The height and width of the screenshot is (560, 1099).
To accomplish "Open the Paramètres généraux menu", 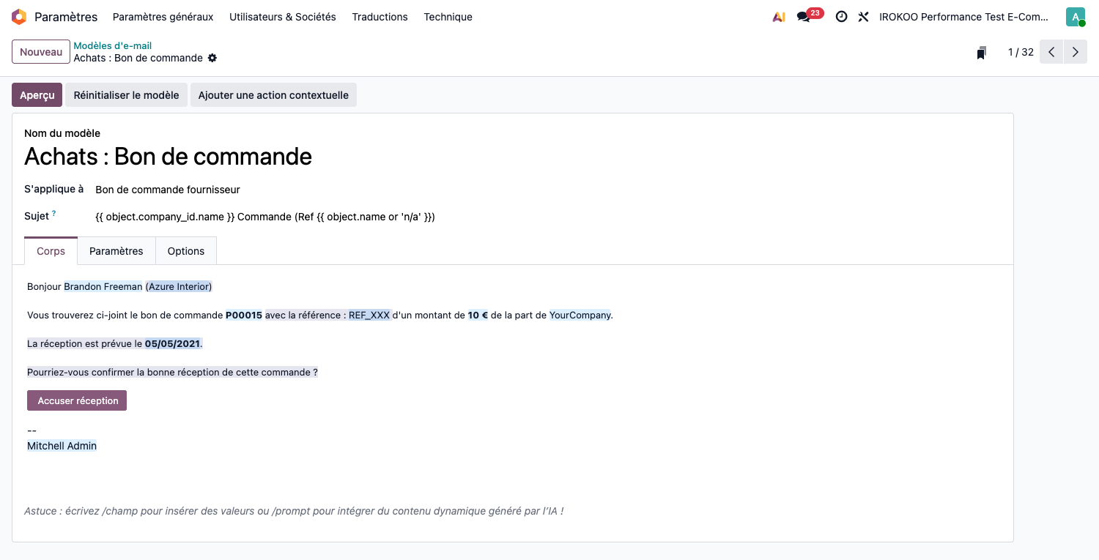I will (x=163, y=17).
